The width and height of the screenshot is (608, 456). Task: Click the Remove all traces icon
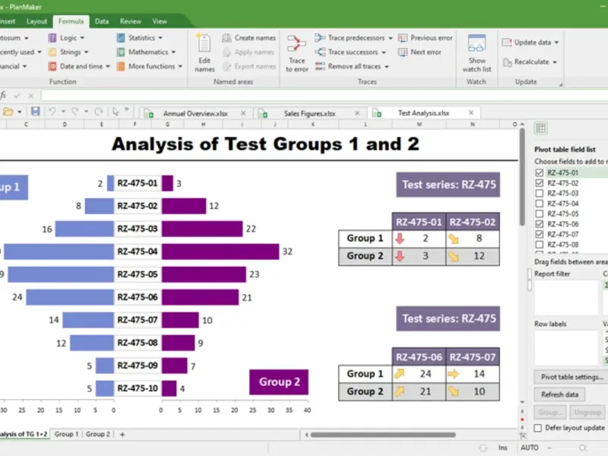point(320,66)
